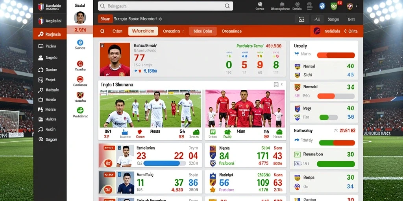Click the paw-shaped icon in the top bar
The height and width of the screenshot is (201, 403).
[298, 4]
